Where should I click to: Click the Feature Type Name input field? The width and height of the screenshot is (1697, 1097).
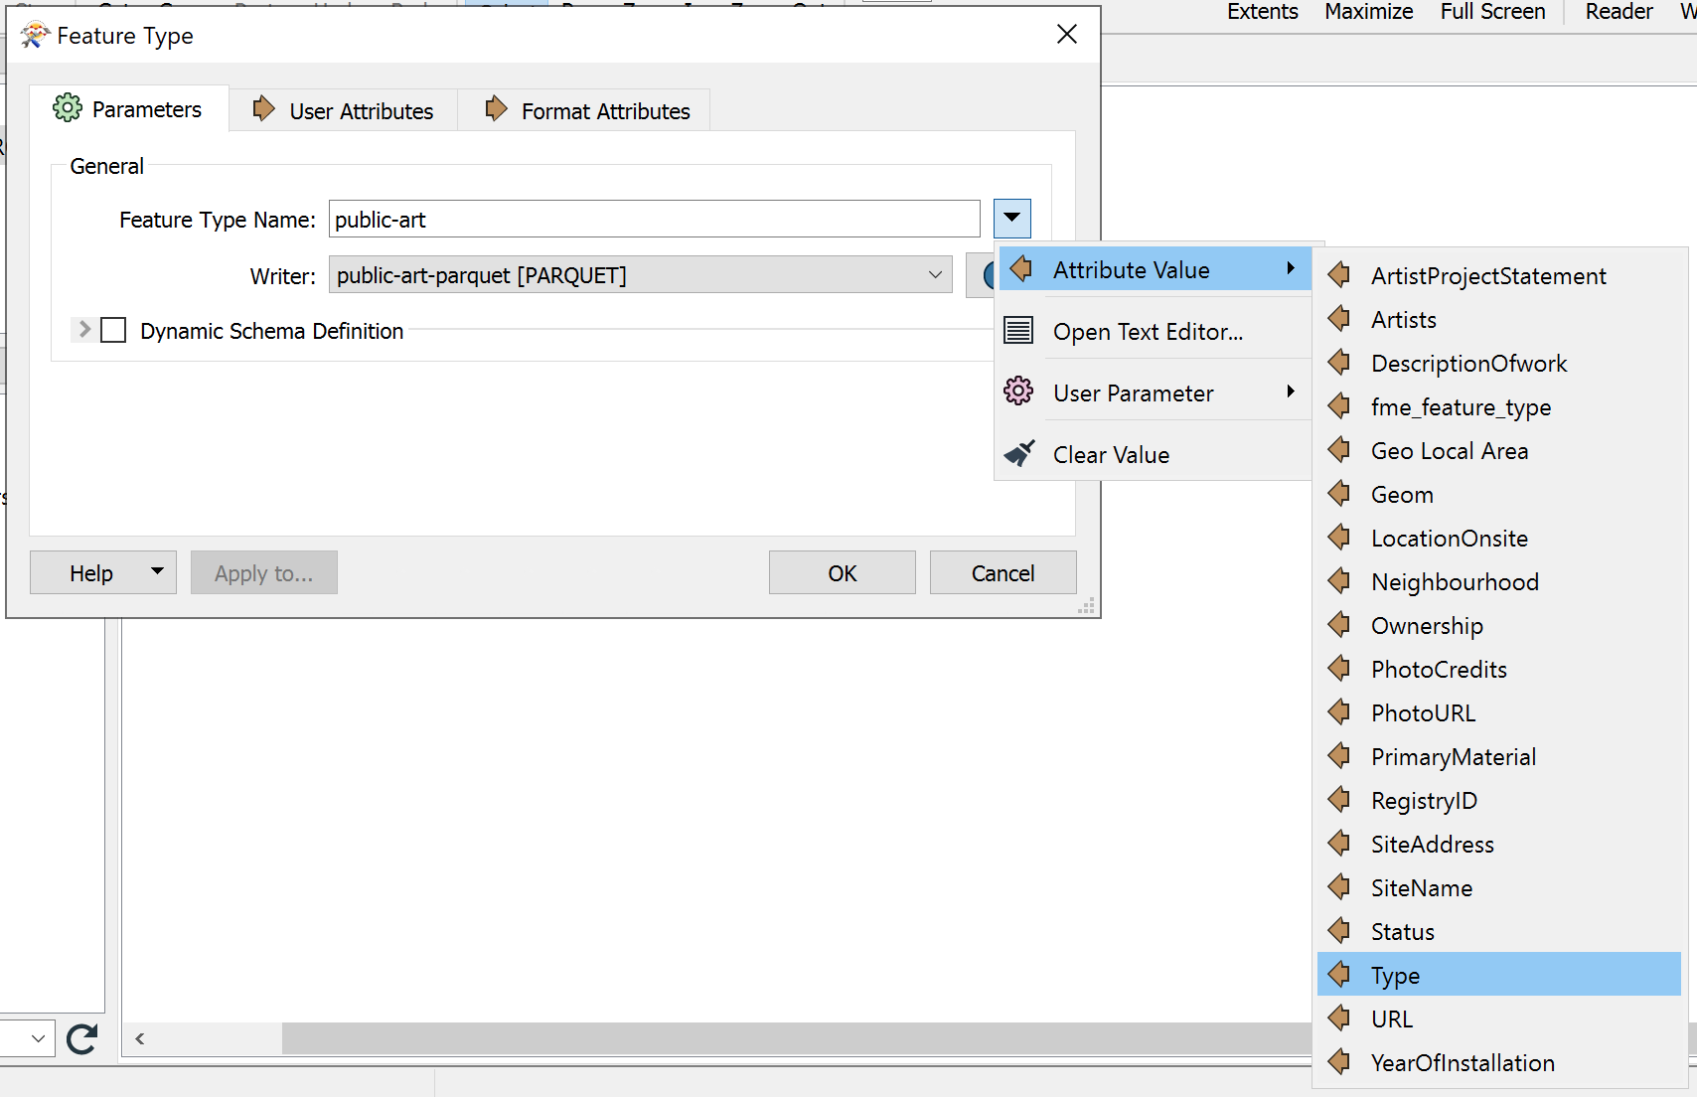pyautogui.click(x=655, y=219)
